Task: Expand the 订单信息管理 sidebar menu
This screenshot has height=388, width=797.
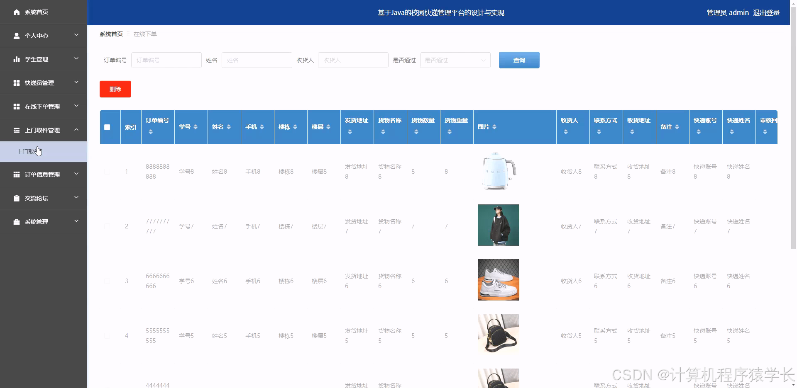Action: coord(76,174)
